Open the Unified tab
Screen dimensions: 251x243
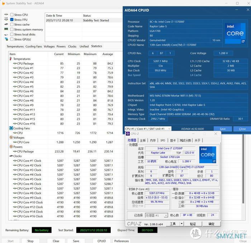[x=84, y=47]
